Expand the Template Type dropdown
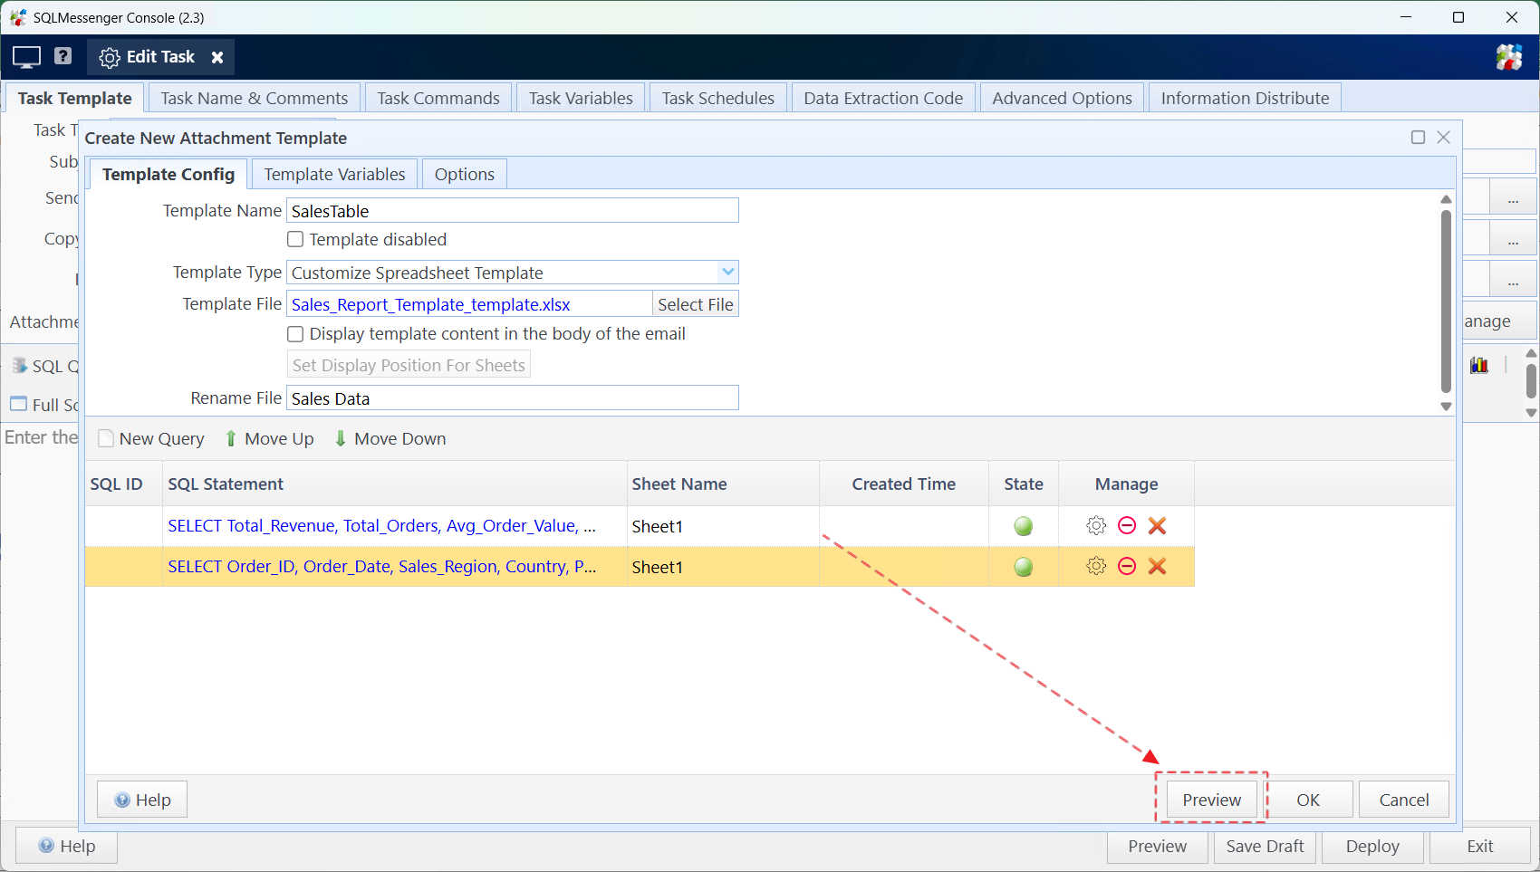 pyautogui.click(x=727, y=273)
